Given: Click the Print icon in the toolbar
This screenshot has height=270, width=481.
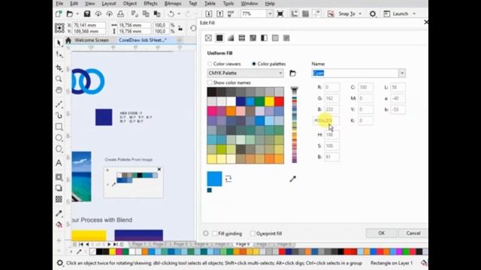Looking at the screenshot, I should click(120, 13).
